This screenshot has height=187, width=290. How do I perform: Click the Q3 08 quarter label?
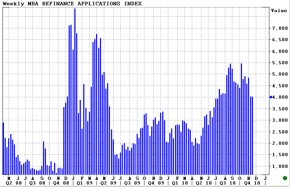[x=35, y=183]
